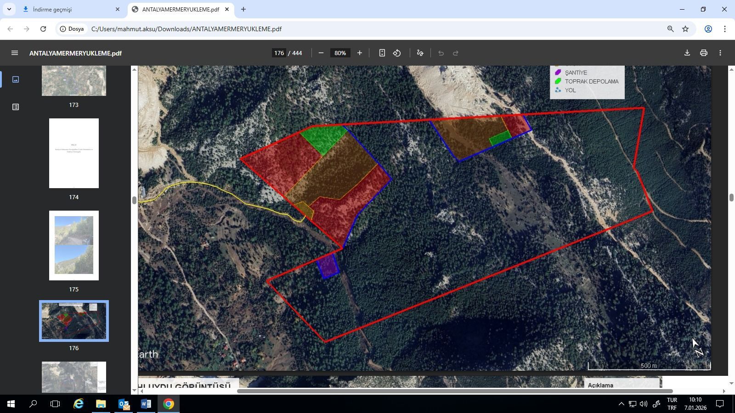The width and height of the screenshot is (735, 413).
Task: Select the draw annotation tool
Action: pos(420,53)
